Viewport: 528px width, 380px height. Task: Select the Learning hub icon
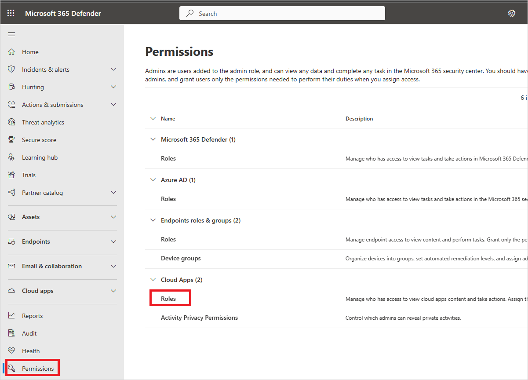[12, 157]
